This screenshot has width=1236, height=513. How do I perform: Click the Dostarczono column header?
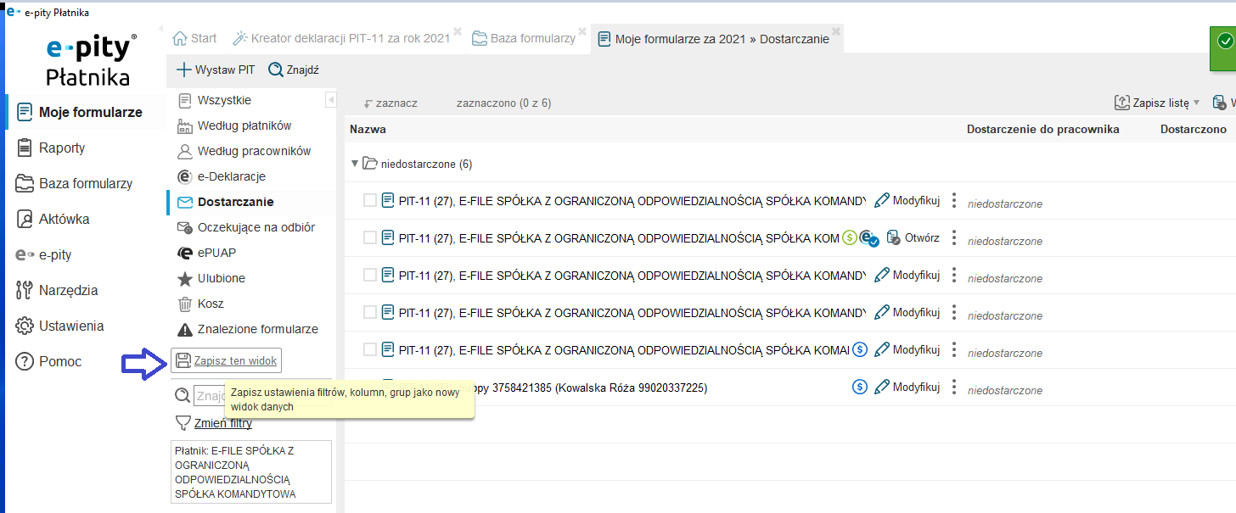pos(1193,130)
